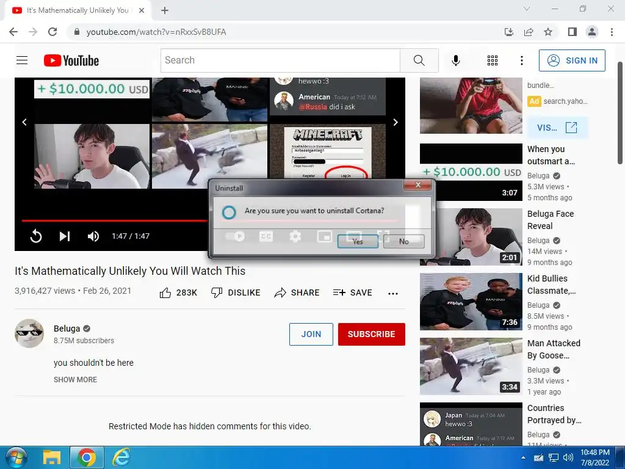Enable miniplayer mode in the player

point(325,236)
